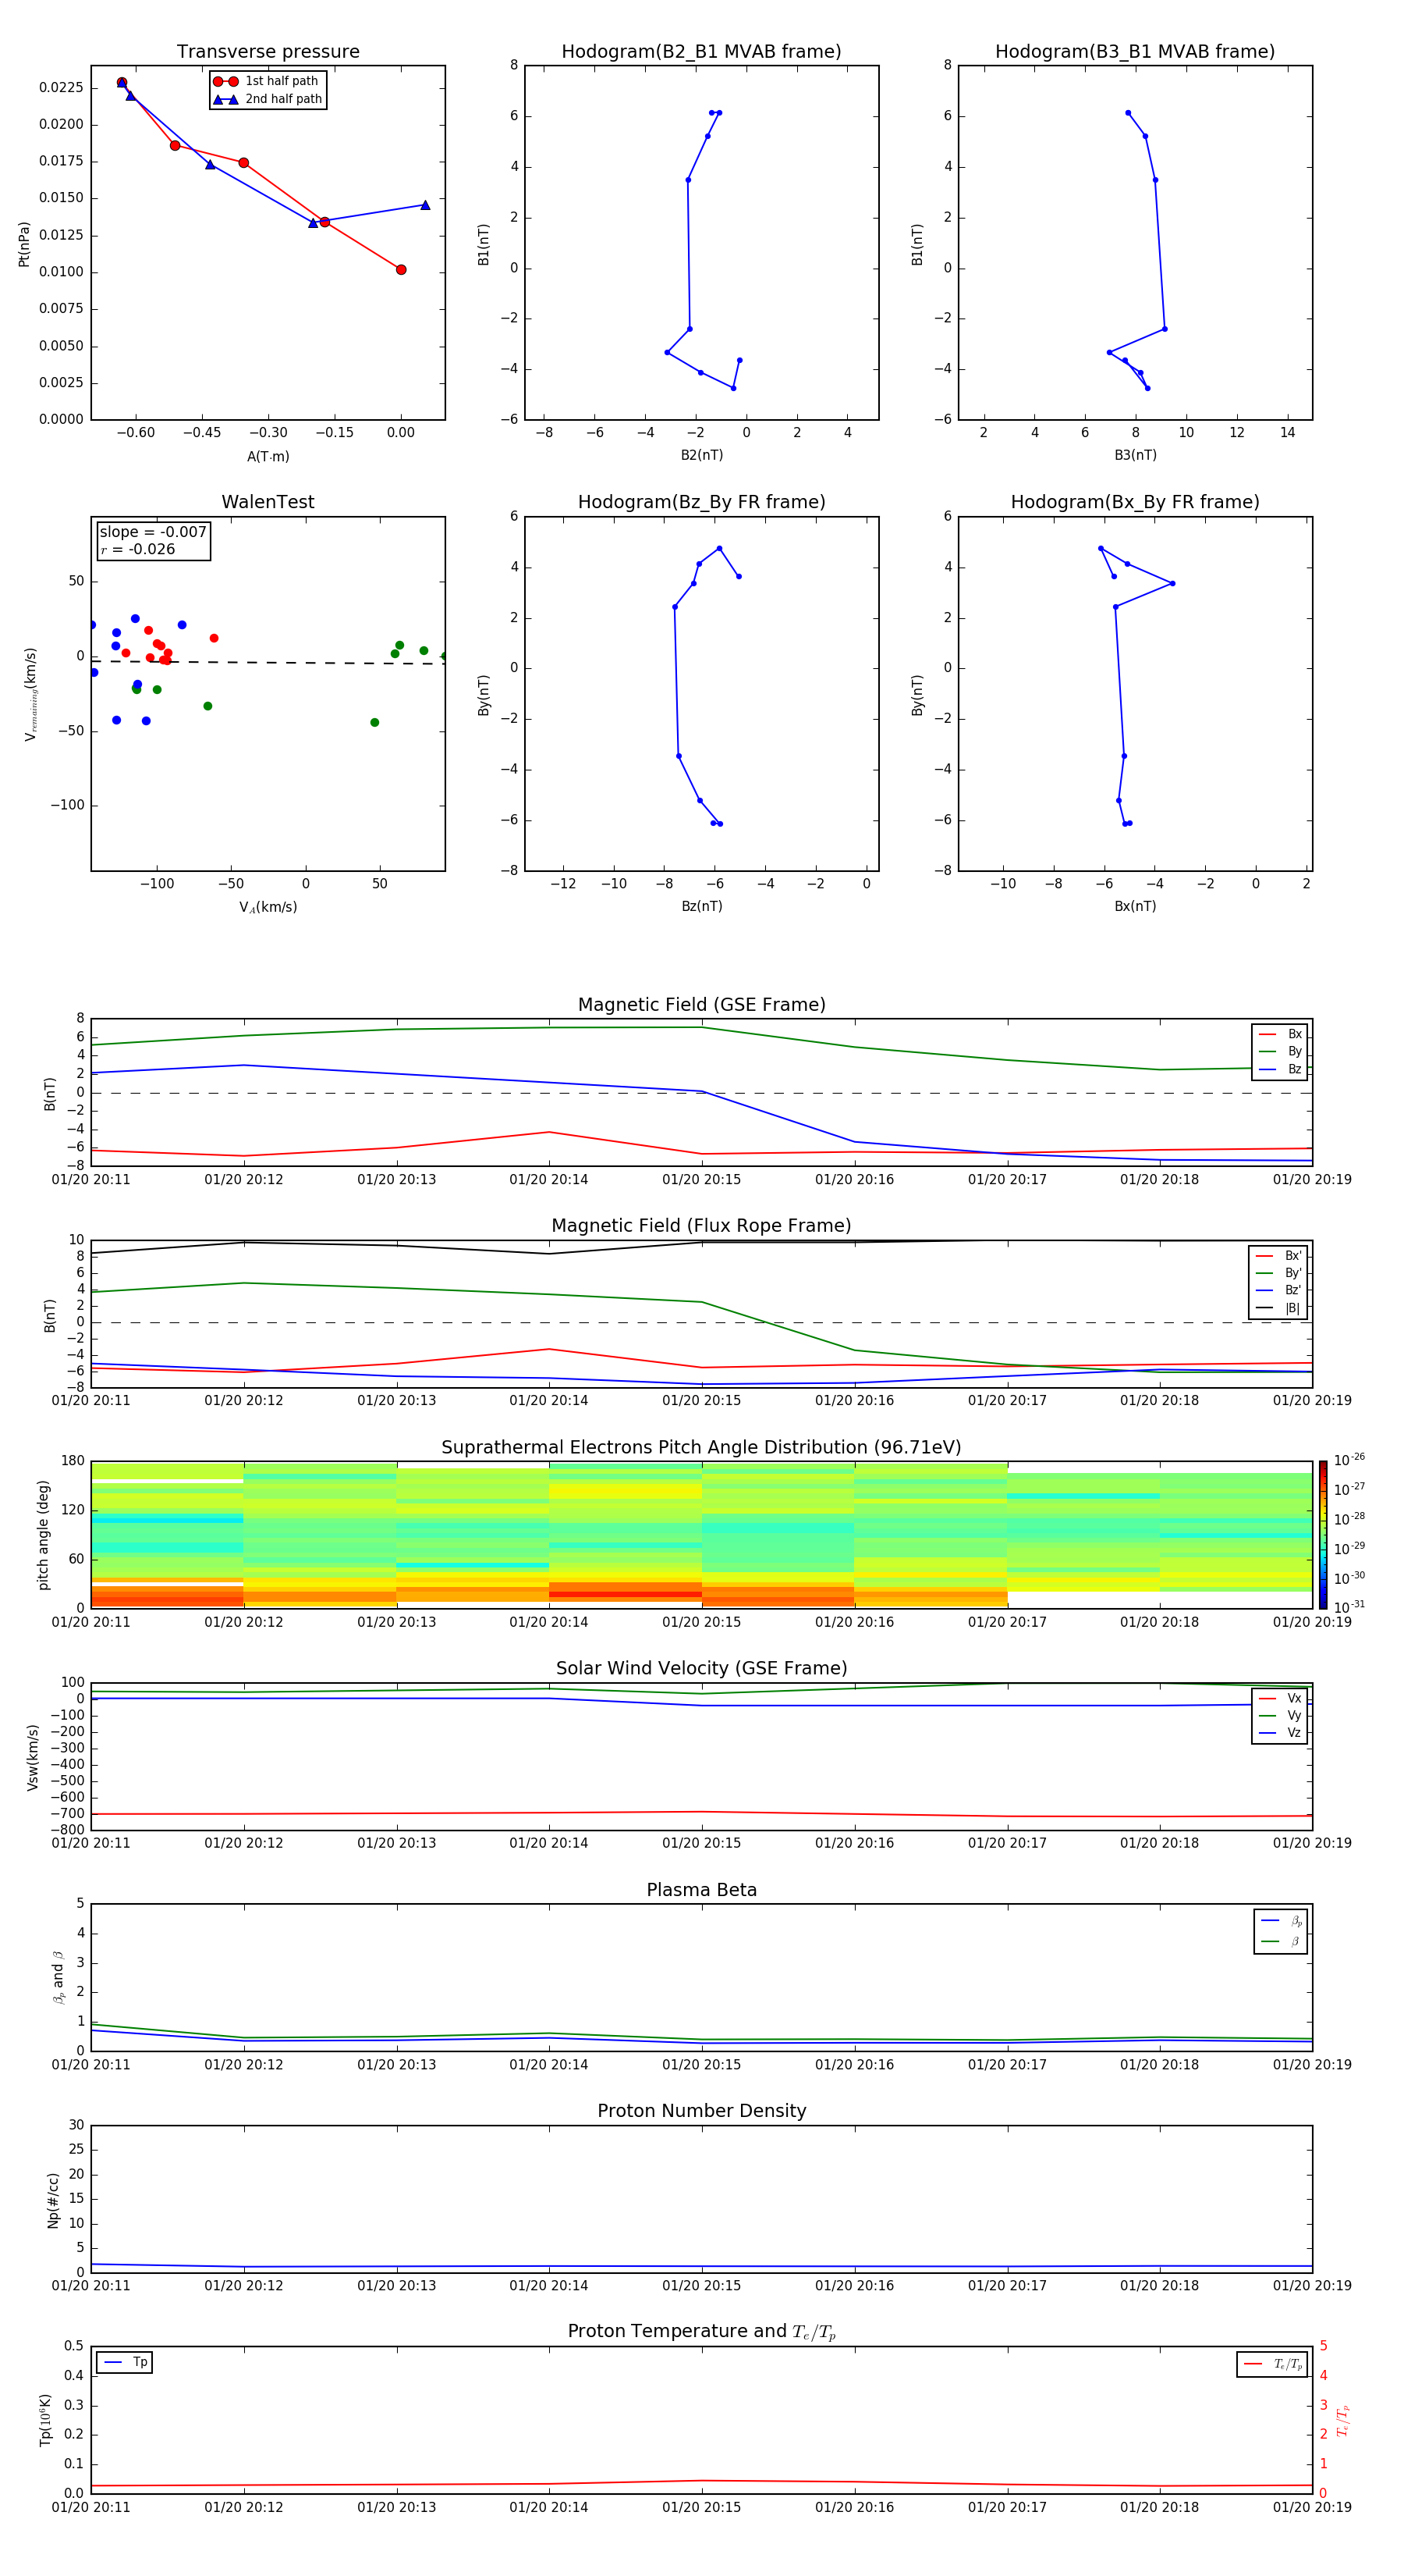Click the "Vremaining(km/s)" y-axis label
1404x2576 pixels.
pos(30,694)
